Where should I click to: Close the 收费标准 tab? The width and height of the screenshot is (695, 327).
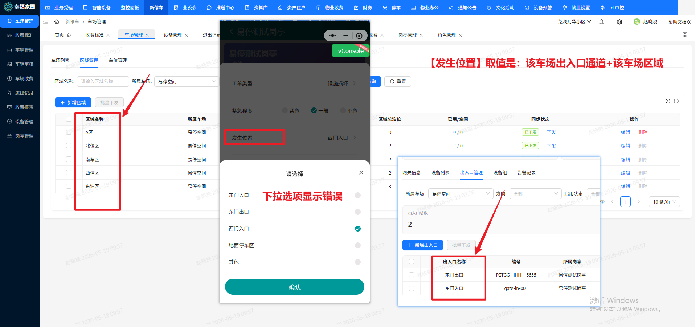tap(108, 35)
